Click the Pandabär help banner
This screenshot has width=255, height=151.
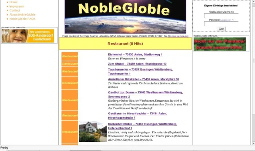(x=220, y=44)
